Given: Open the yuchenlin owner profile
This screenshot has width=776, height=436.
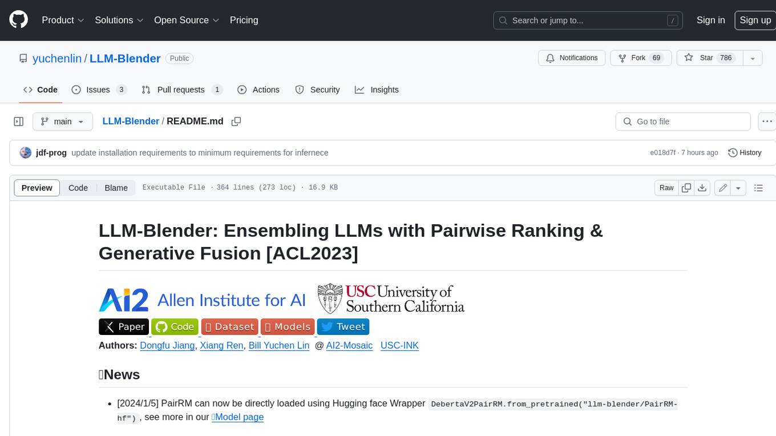Looking at the screenshot, I should (57, 58).
